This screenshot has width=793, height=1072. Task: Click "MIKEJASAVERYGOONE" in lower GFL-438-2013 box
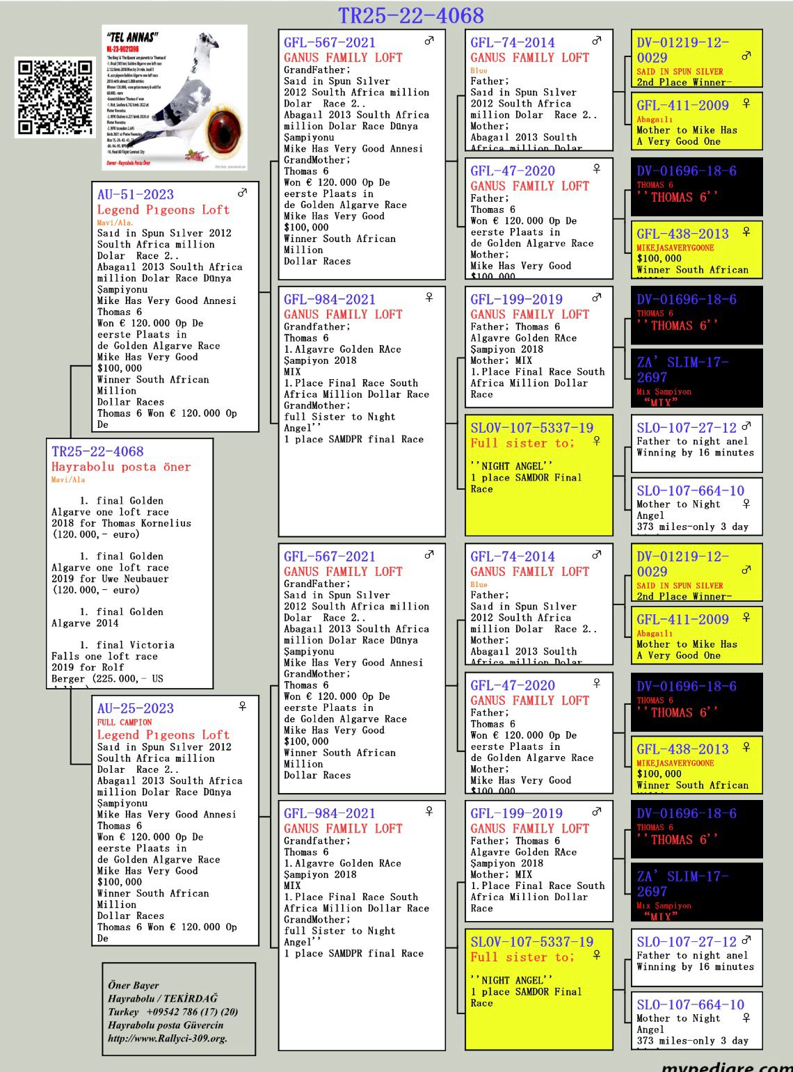click(675, 763)
